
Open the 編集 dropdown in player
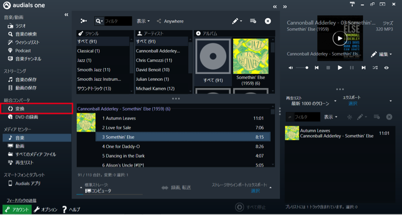[382, 54]
